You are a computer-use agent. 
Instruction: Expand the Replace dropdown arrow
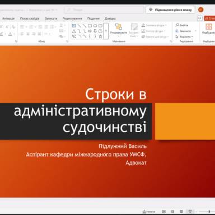(x=195, y=31)
